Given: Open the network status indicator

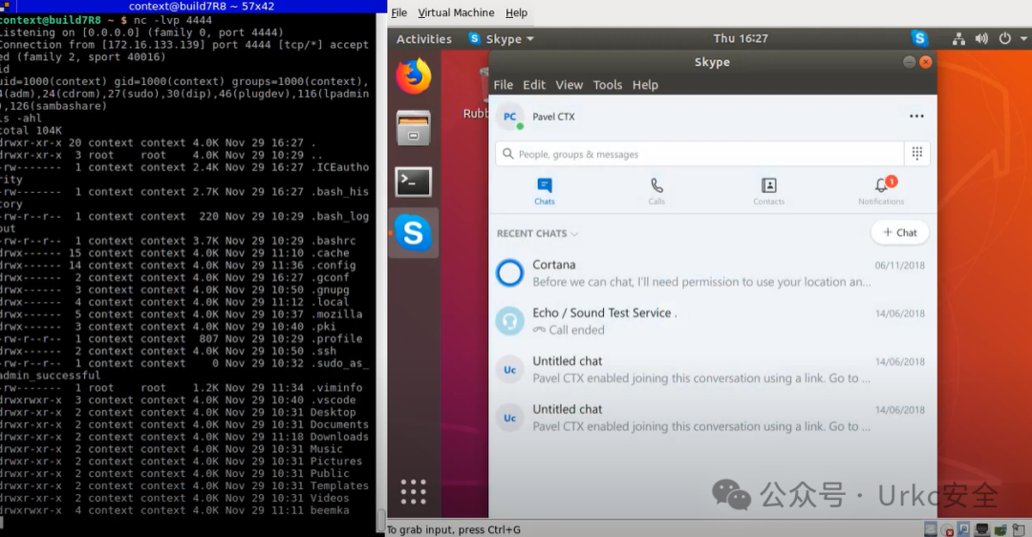Looking at the screenshot, I should point(959,39).
